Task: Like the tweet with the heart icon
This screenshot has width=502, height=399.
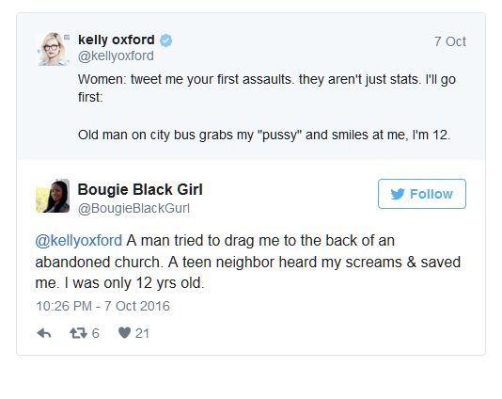Action: pos(124,333)
